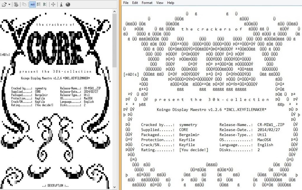The width and height of the screenshot is (302, 190).
Task: Switch to the classic view mode button
Action: (39, 4)
